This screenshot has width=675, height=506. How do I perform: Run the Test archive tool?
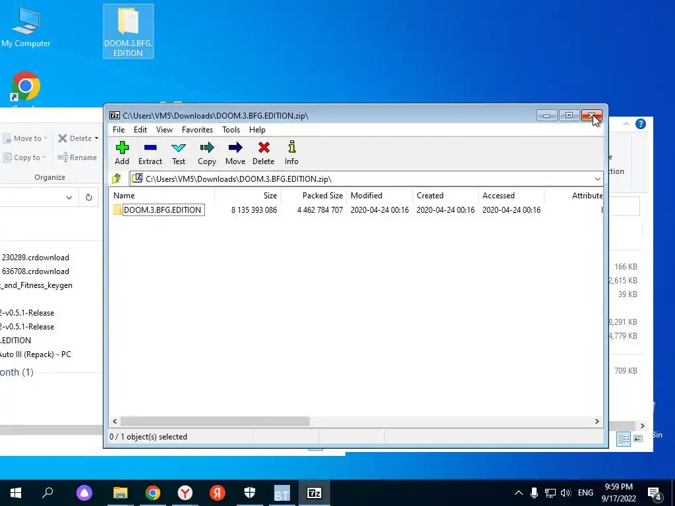click(179, 153)
